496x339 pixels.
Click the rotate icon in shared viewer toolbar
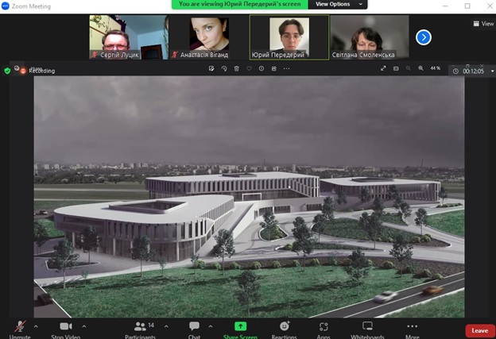point(224,68)
